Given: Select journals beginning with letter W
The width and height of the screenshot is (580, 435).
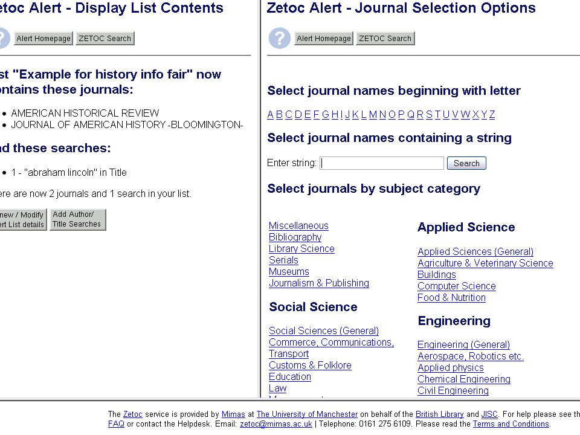Looking at the screenshot, I should coord(465,115).
